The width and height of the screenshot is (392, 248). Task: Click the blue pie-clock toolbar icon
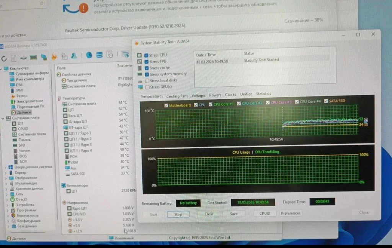tap(89, 55)
